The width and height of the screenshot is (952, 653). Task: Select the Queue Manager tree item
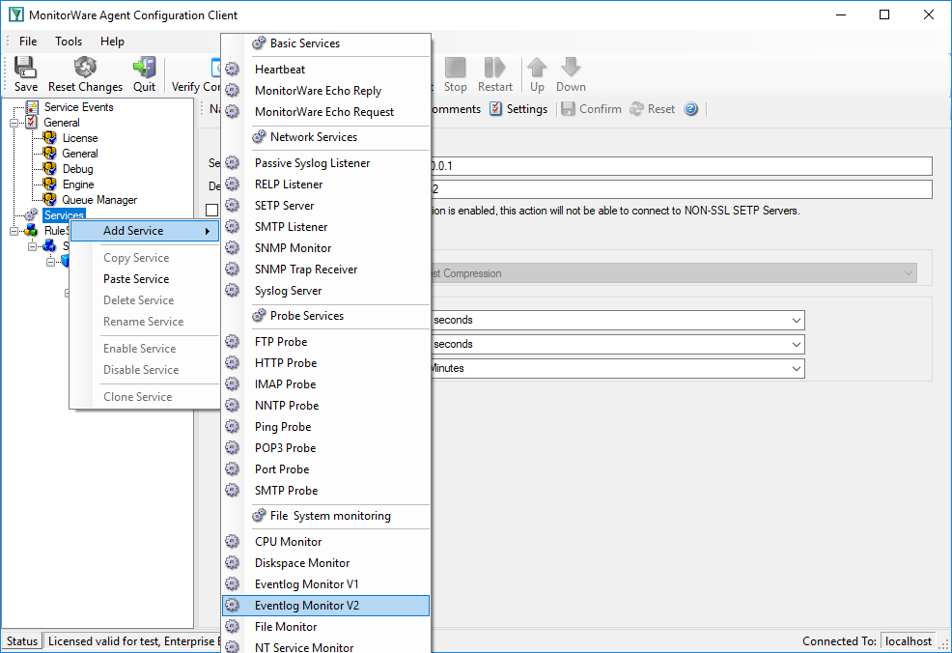[99, 199]
